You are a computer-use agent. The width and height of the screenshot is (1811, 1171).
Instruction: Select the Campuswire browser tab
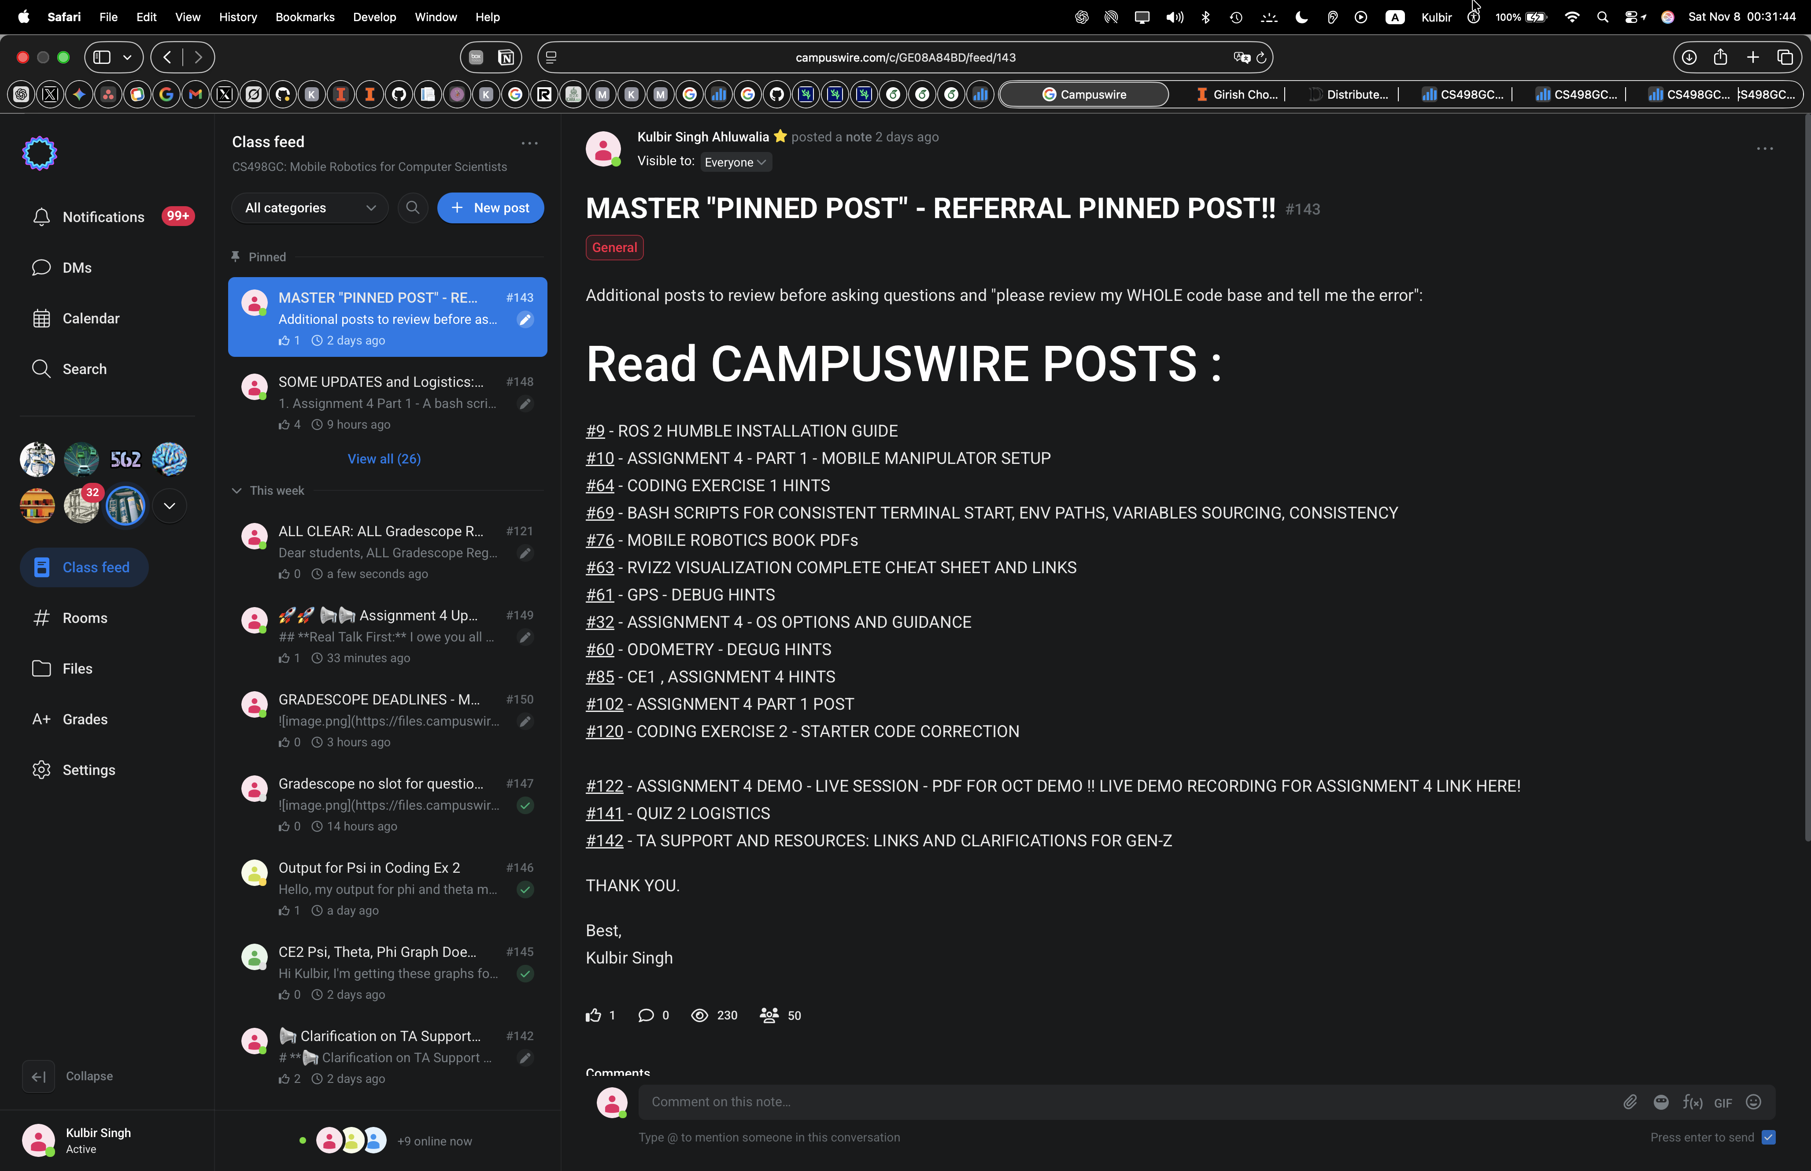pos(1084,94)
